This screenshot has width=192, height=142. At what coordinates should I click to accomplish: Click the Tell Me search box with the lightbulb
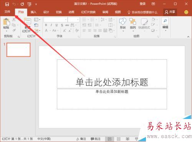(x=142, y=12)
